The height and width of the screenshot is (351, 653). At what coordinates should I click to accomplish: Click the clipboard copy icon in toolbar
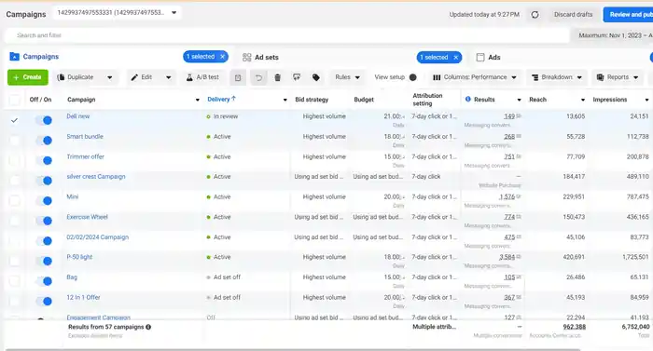pyautogui.click(x=238, y=77)
